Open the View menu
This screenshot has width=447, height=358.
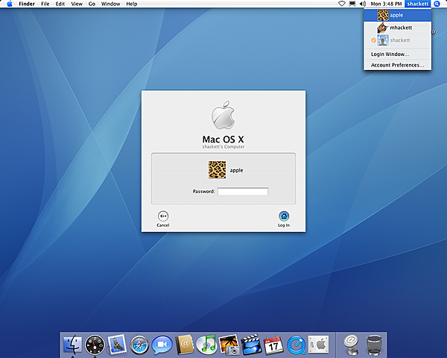coord(77,4)
